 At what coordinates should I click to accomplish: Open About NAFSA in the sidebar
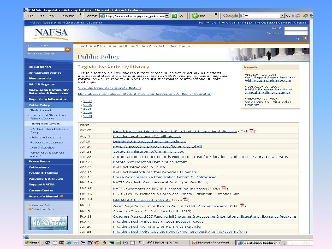tap(40, 67)
